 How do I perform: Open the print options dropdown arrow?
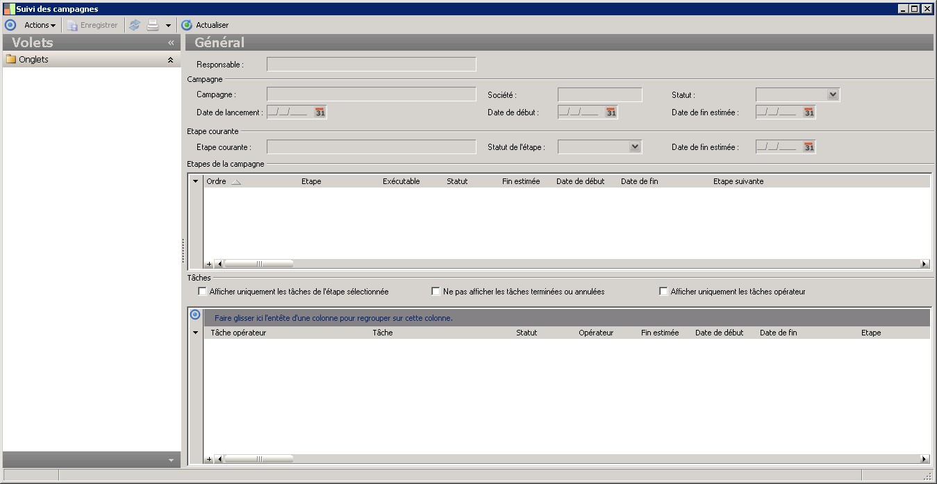[168, 26]
